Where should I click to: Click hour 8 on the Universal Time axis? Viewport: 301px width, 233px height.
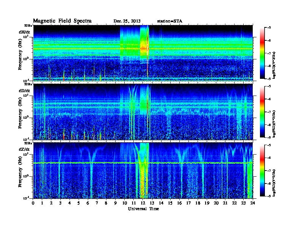tap(106, 203)
